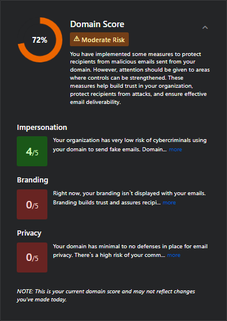This screenshot has height=321, width=227.
Task: Click the warning triangle icon in risk badge
Action: coord(77,39)
